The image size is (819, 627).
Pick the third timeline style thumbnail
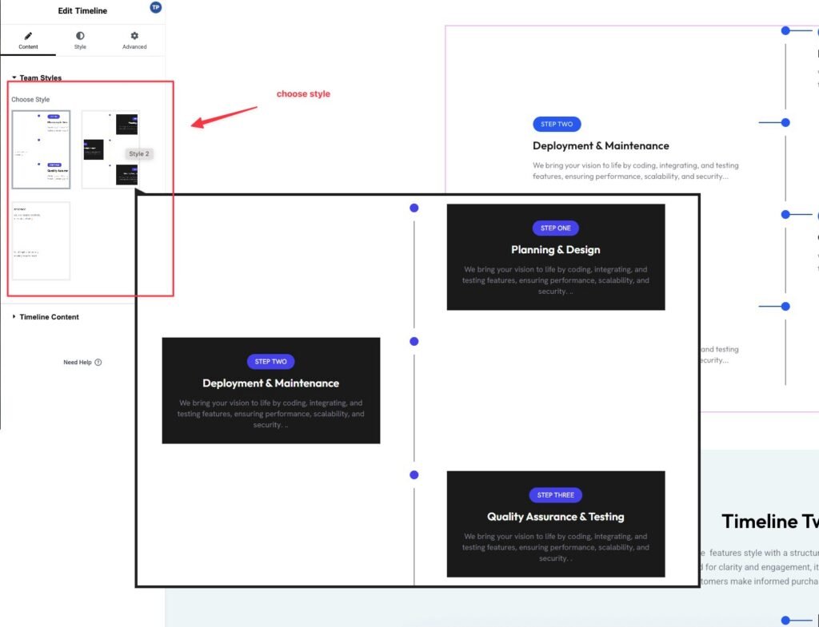coord(41,240)
